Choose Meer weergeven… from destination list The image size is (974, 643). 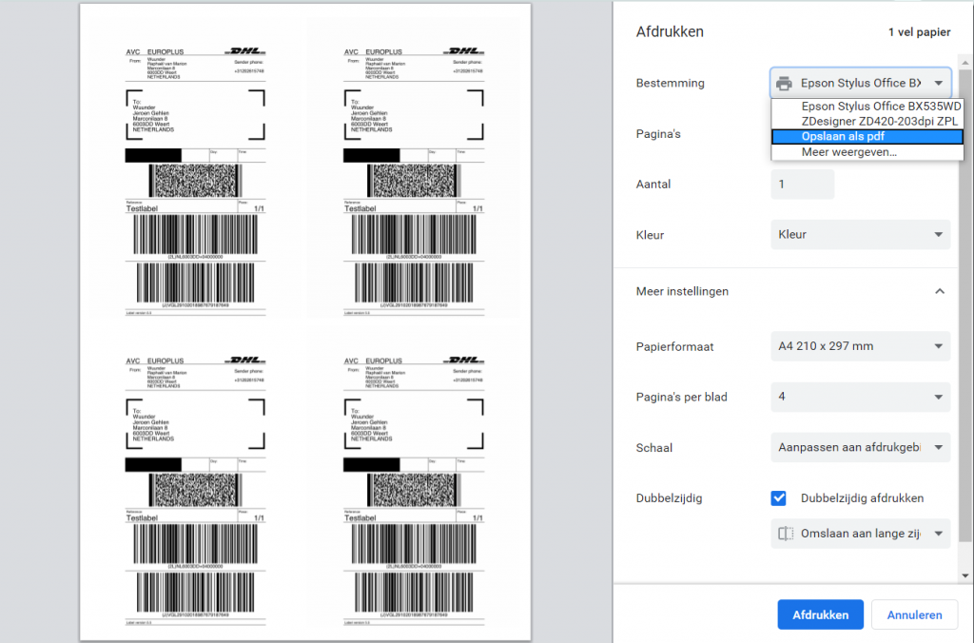pos(867,152)
